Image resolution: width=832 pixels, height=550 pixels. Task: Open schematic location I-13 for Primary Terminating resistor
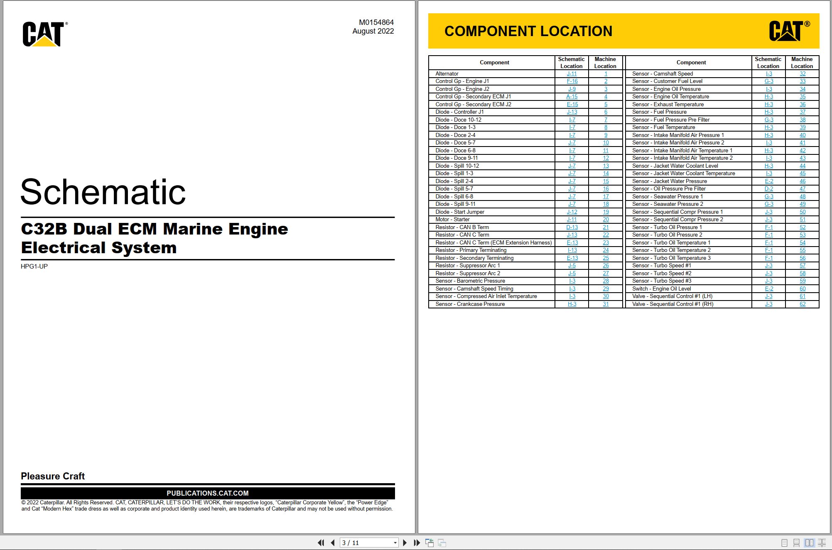point(572,250)
